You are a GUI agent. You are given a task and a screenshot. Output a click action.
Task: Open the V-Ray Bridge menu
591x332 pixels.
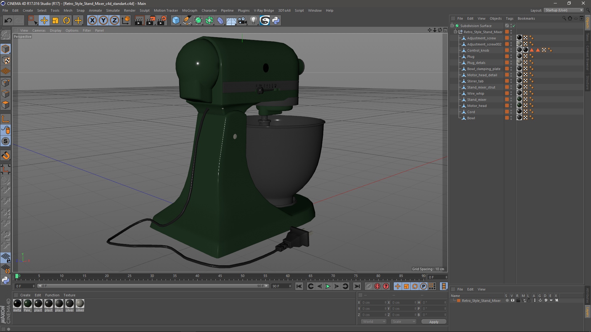[264, 10]
